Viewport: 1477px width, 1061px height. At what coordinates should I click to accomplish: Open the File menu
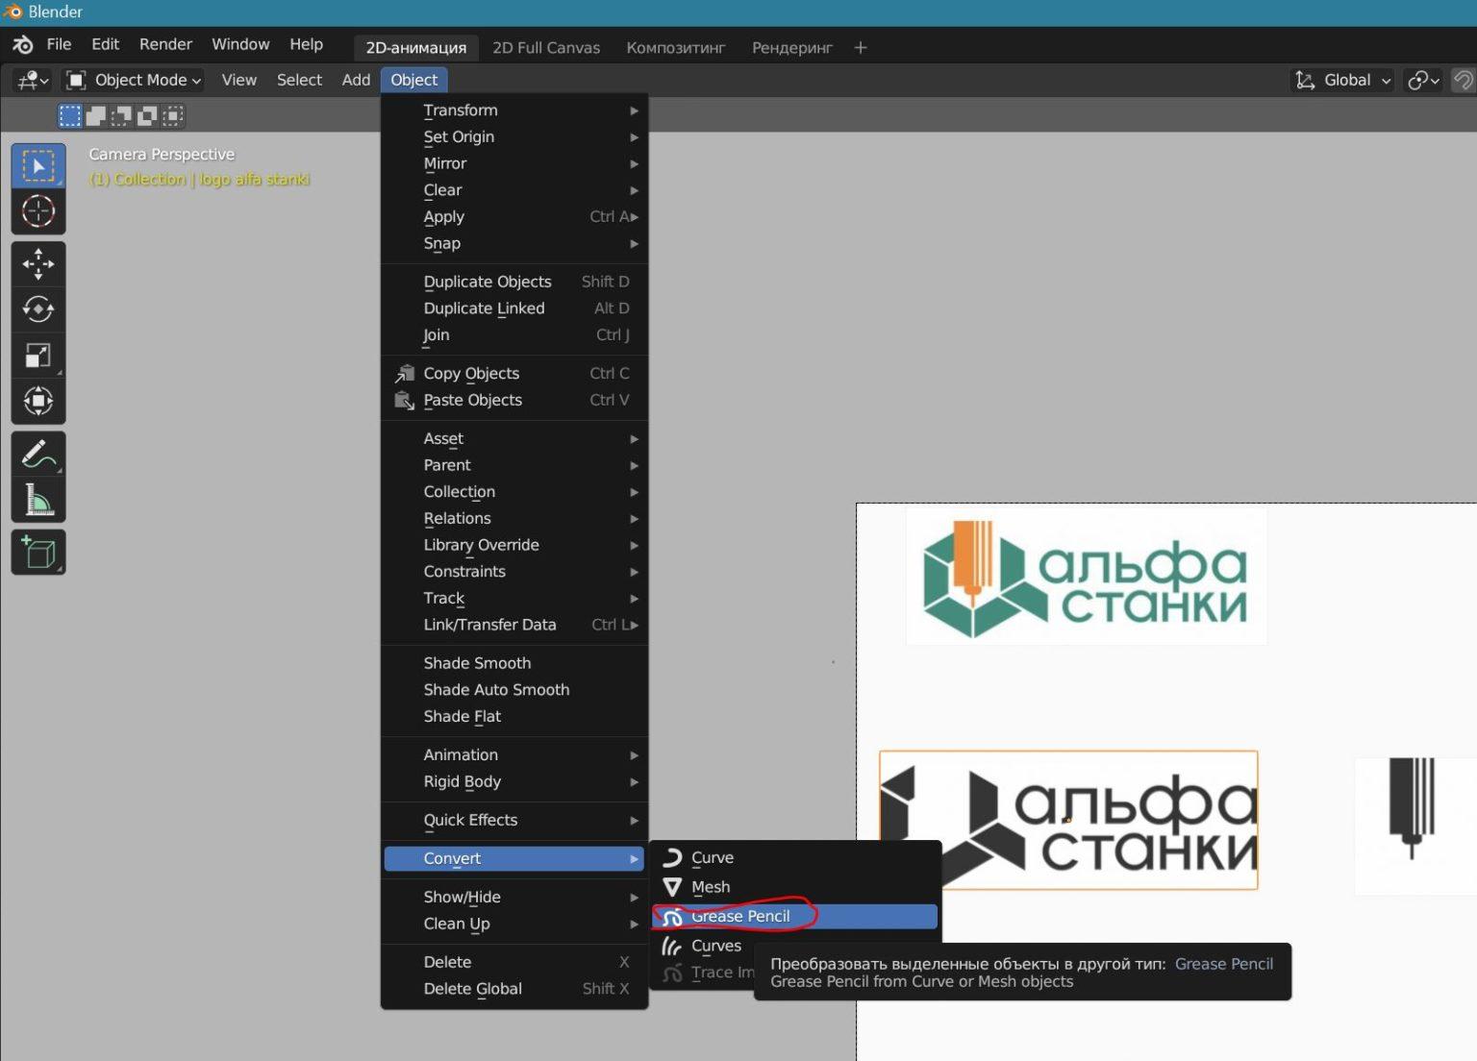tap(59, 44)
